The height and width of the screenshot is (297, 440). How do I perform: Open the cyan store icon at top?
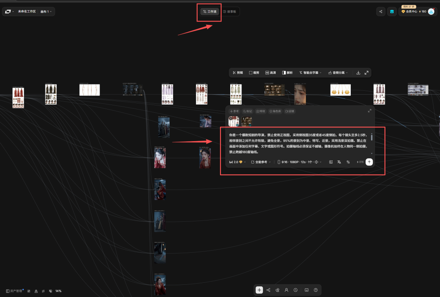pos(392,12)
